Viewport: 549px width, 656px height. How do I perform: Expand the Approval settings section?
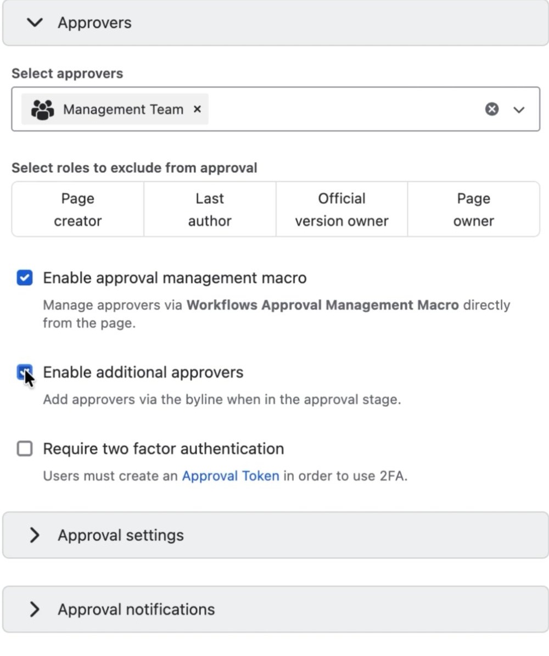(276, 535)
